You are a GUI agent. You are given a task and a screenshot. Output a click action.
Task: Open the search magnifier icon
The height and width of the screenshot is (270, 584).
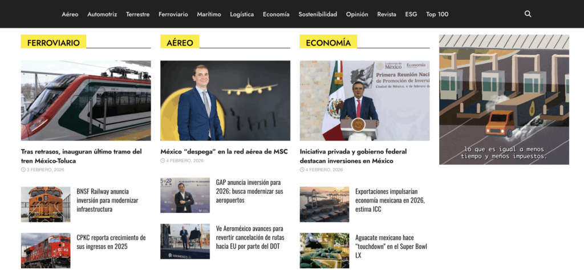pos(528,14)
